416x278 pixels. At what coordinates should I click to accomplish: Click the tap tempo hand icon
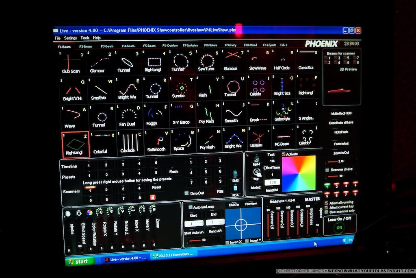(257, 173)
